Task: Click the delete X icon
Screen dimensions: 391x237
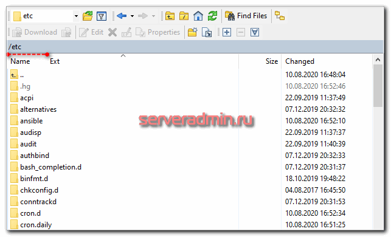Action: [x=112, y=32]
